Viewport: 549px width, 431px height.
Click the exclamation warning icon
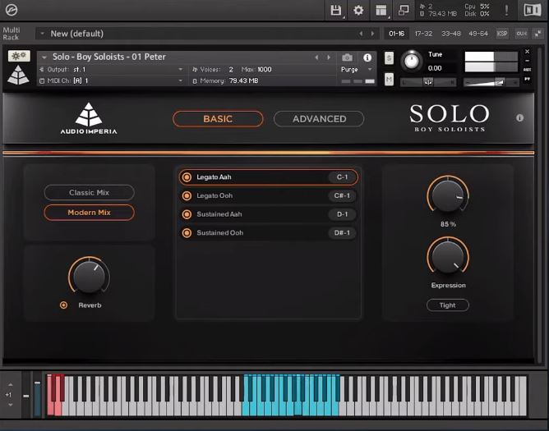pos(506,10)
